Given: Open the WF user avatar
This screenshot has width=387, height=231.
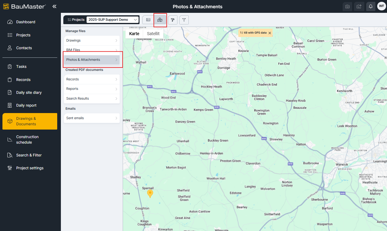Looking at the screenshot, I should tap(381, 6).
